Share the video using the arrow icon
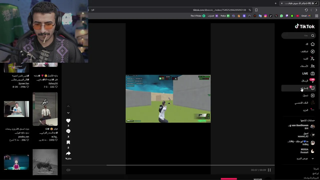 [68, 153]
